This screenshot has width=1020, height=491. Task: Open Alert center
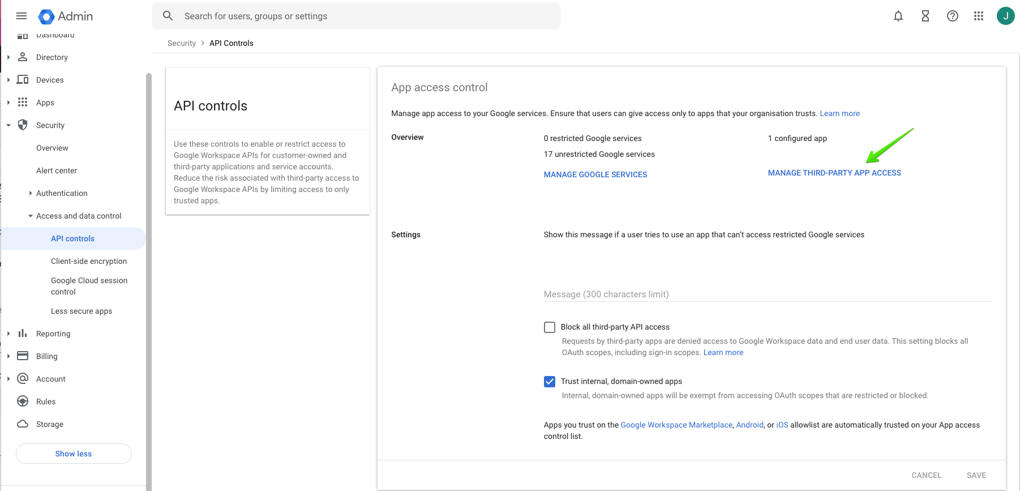click(57, 170)
